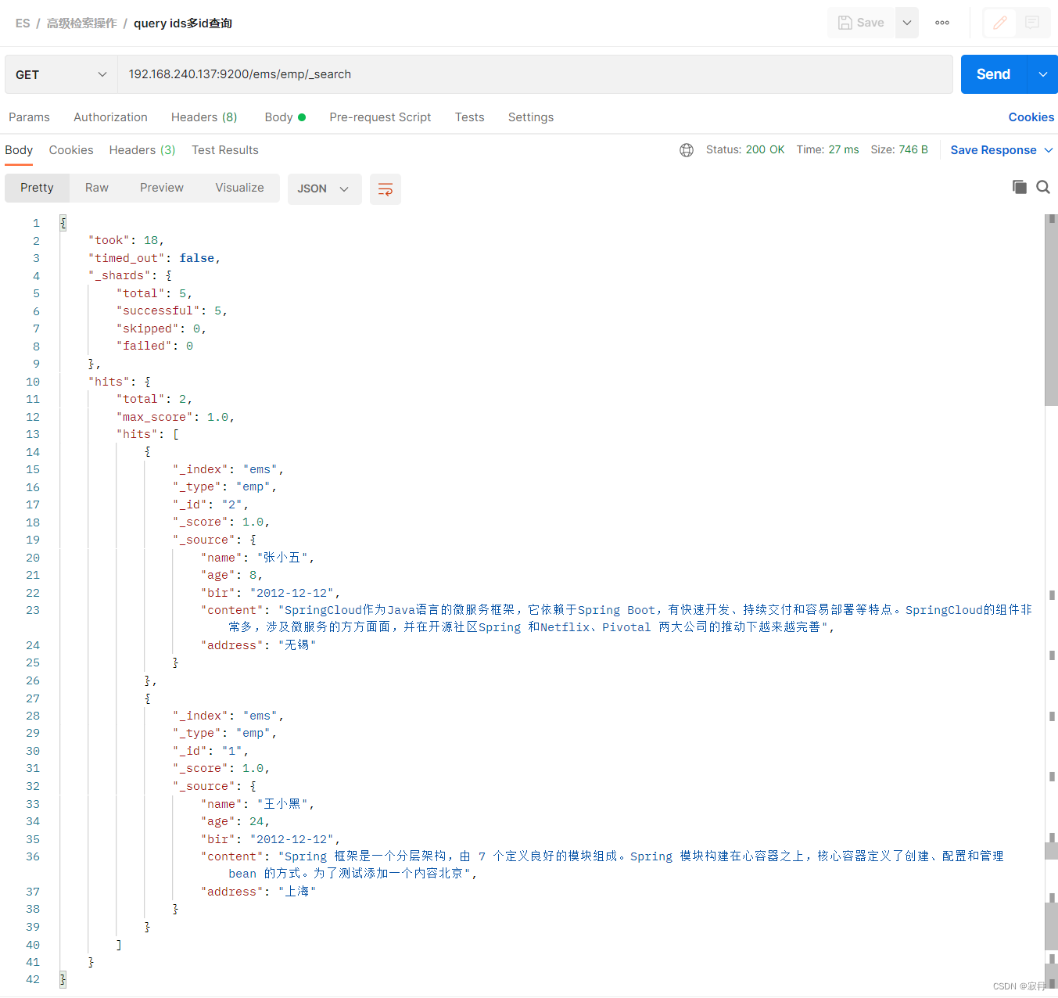Click the "_shards" line in response
Viewport: 1058px width, 998px height.
(x=130, y=275)
